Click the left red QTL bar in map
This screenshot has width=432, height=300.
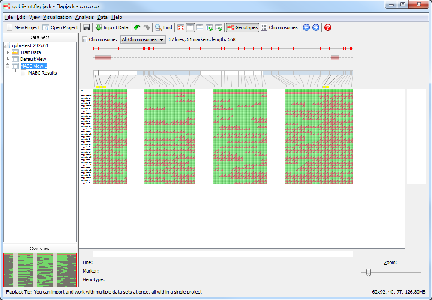coord(103,57)
